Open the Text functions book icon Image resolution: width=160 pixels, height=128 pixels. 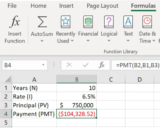coord(128,22)
